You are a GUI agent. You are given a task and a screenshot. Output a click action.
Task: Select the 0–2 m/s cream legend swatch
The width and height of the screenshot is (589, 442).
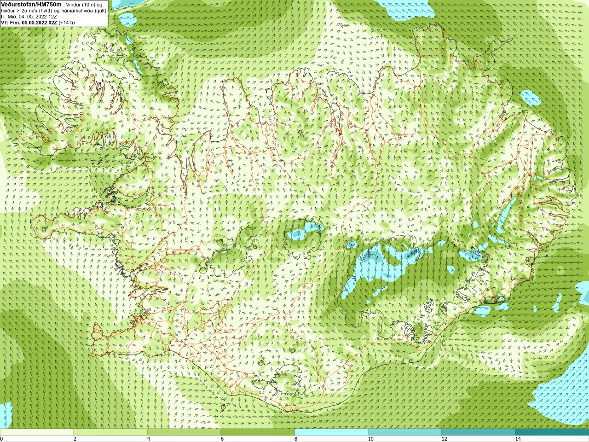(x=37, y=432)
